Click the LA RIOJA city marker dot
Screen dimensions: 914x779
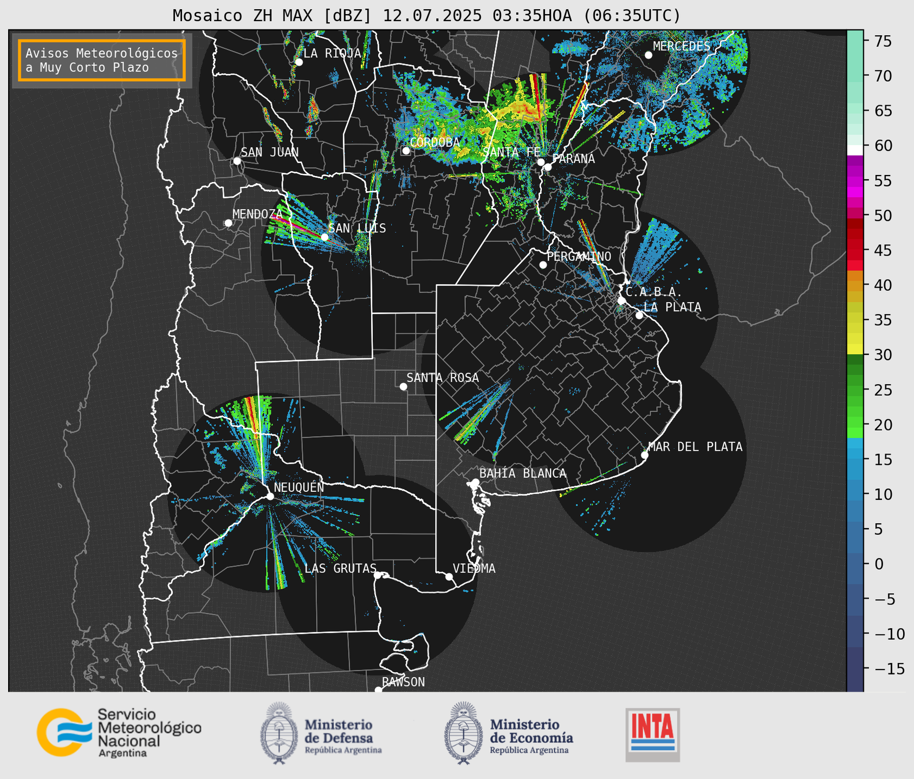pos(299,62)
